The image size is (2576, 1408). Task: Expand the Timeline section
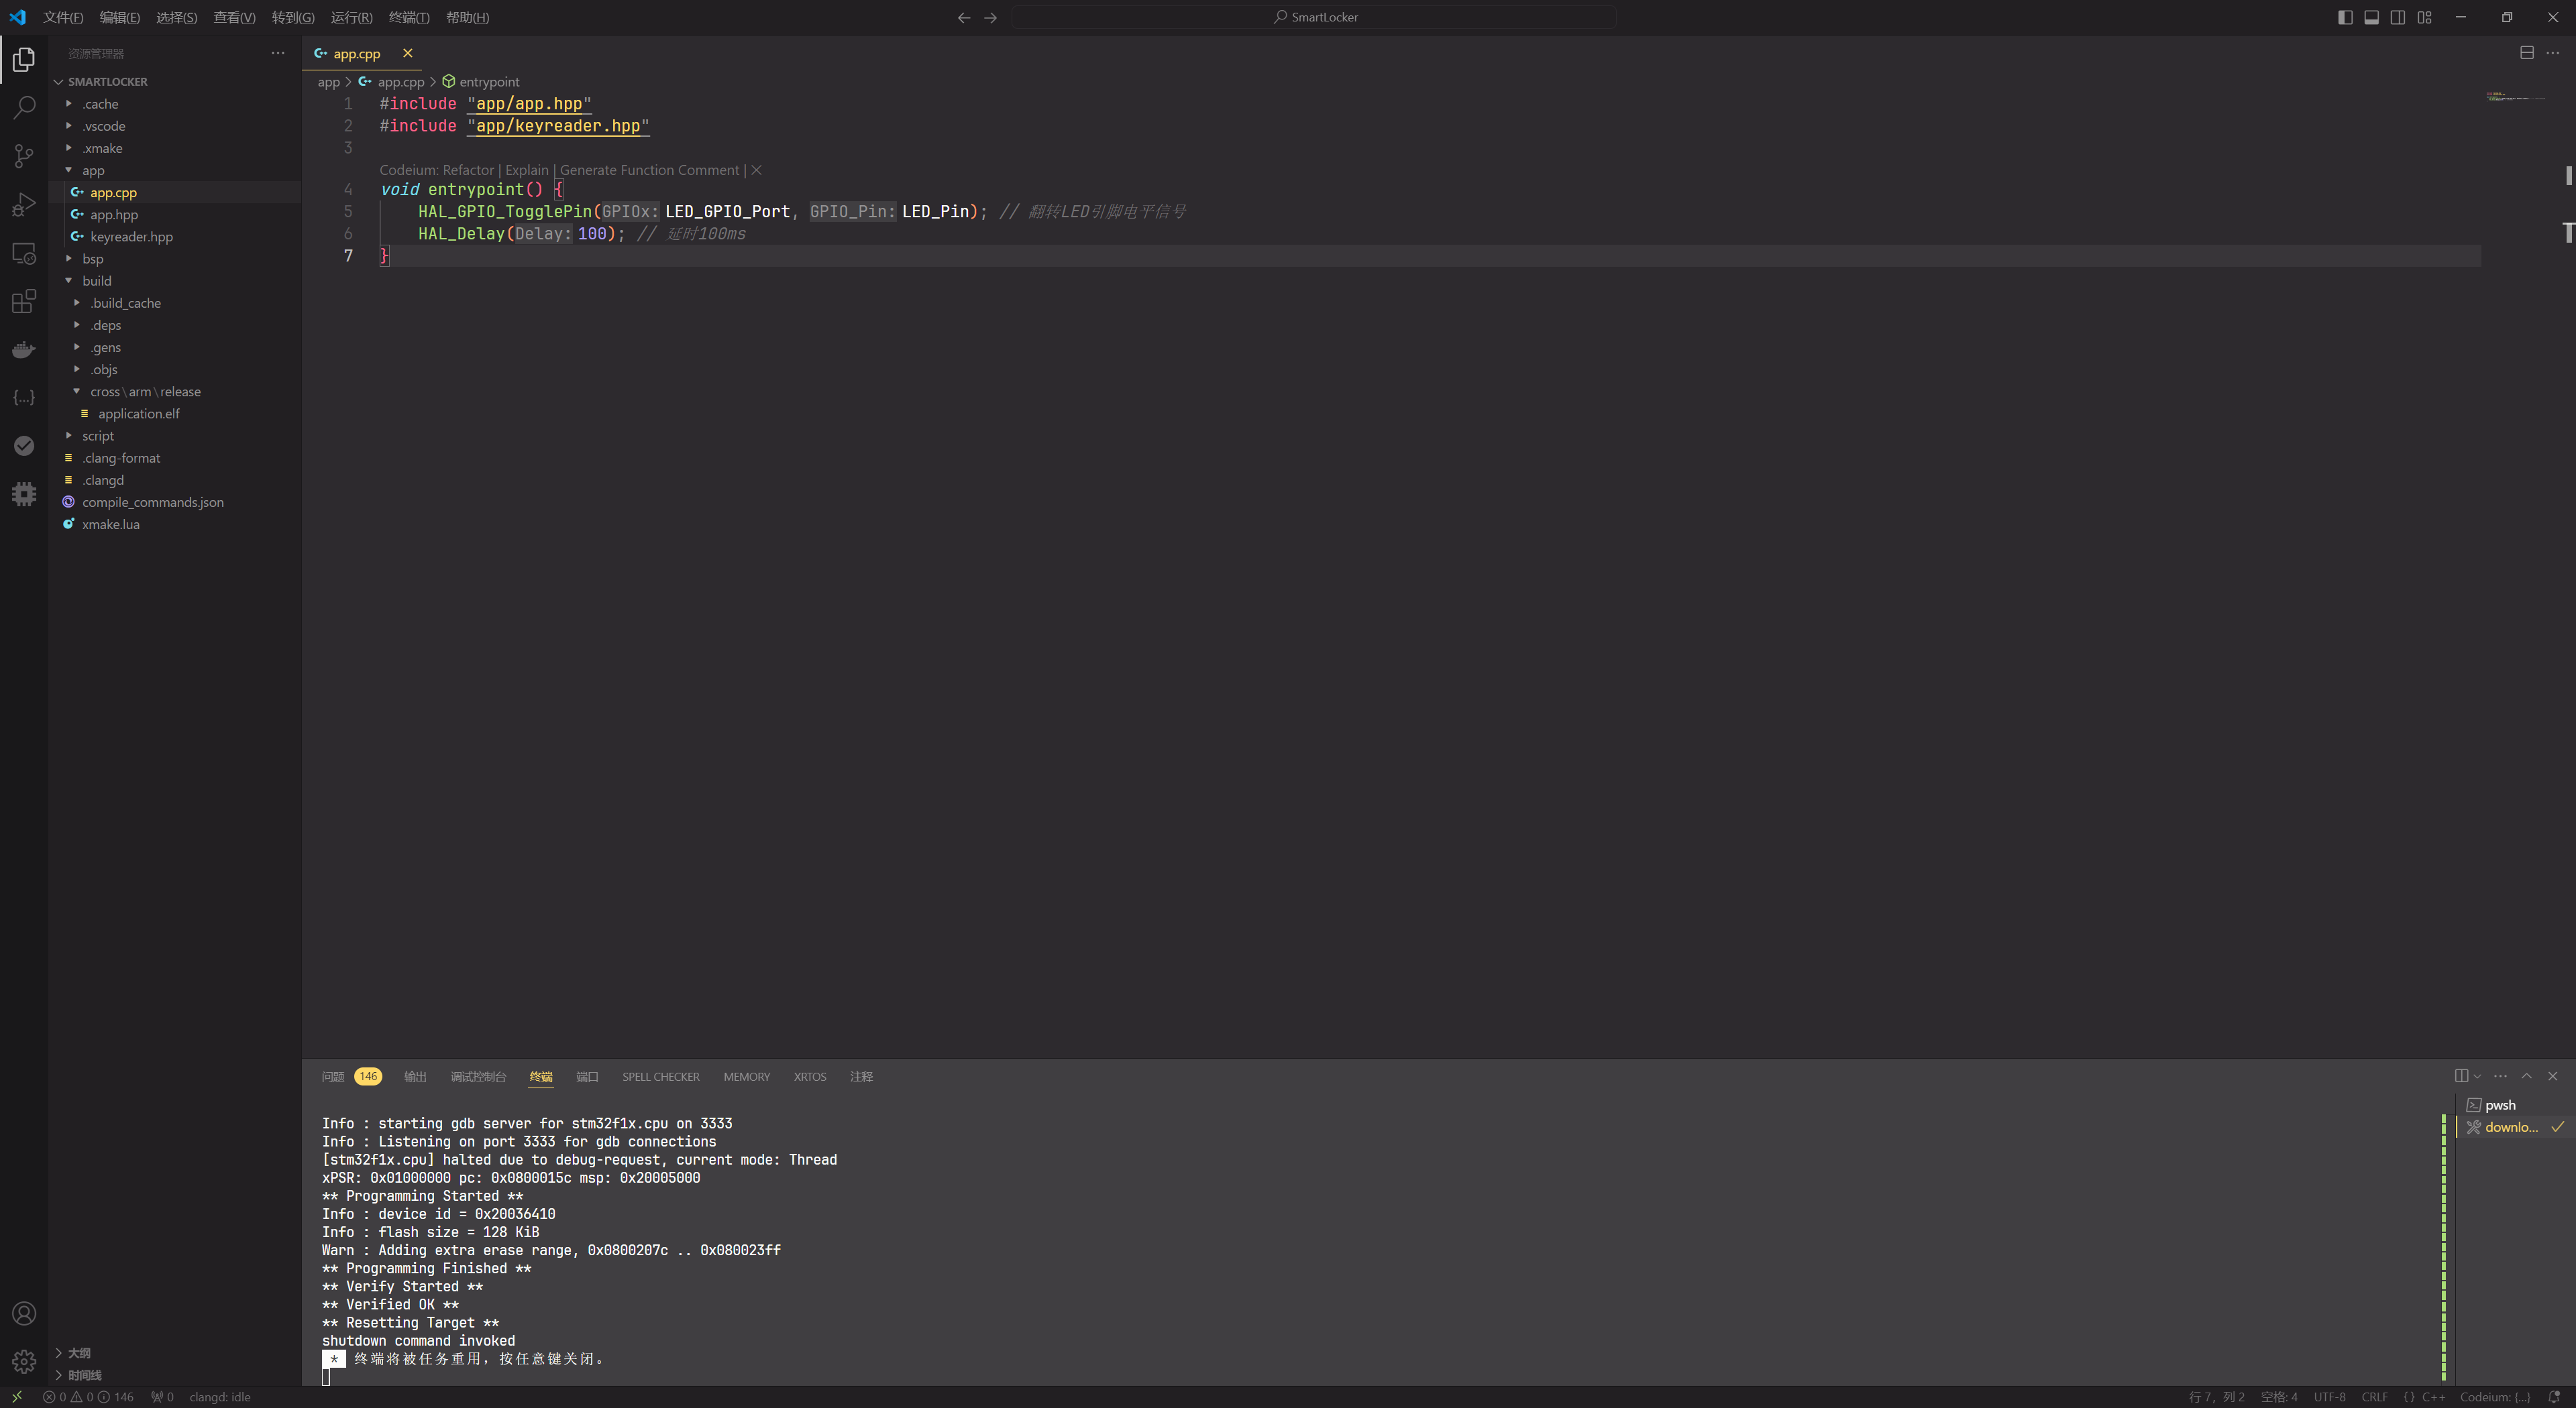pyautogui.click(x=85, y=1375)
